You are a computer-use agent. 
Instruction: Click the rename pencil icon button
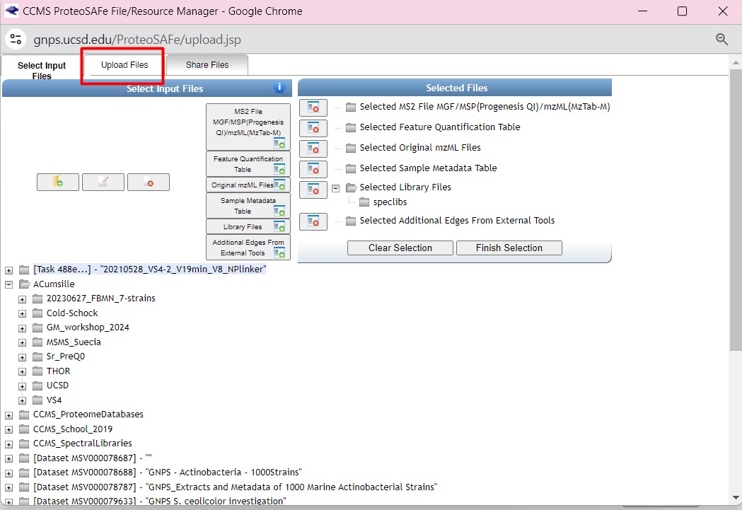103,182
